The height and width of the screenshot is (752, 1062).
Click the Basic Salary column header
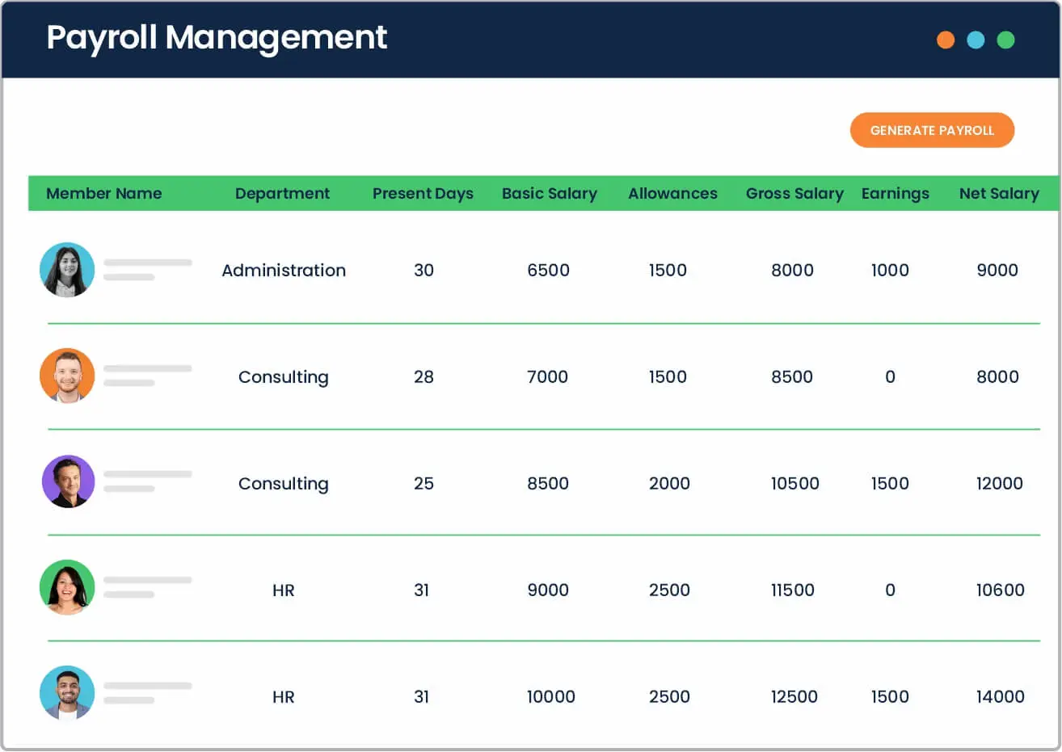coord(550,194)
